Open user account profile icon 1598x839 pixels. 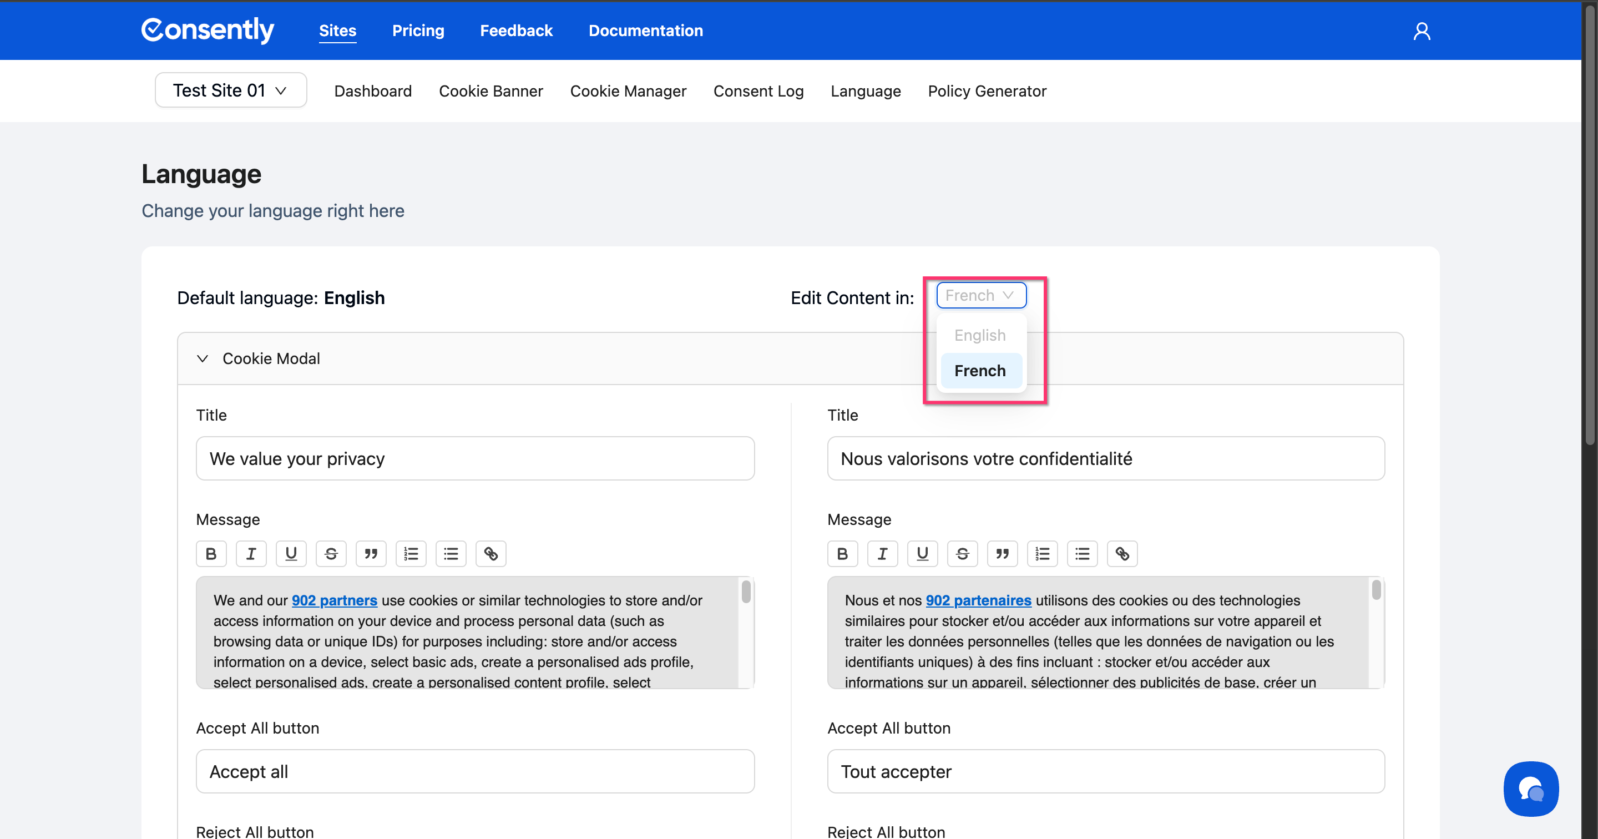(x=1422, y=31)
